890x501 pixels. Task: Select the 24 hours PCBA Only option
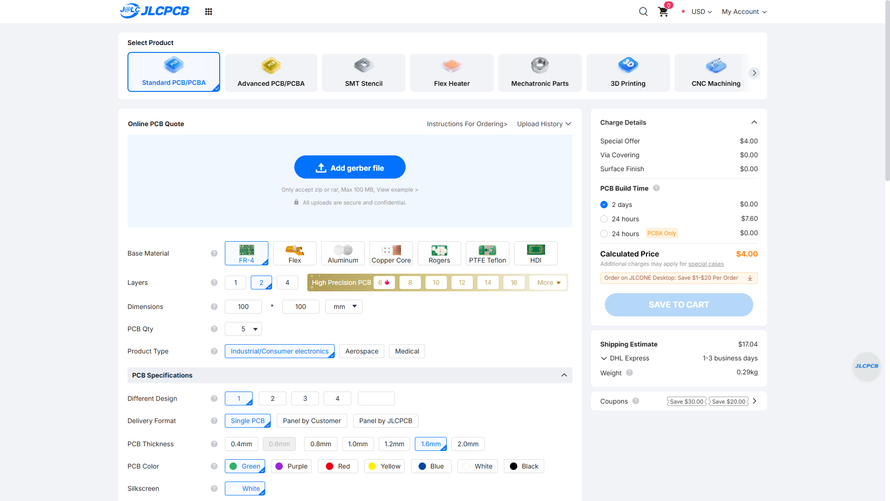click(x=604, y=234)
